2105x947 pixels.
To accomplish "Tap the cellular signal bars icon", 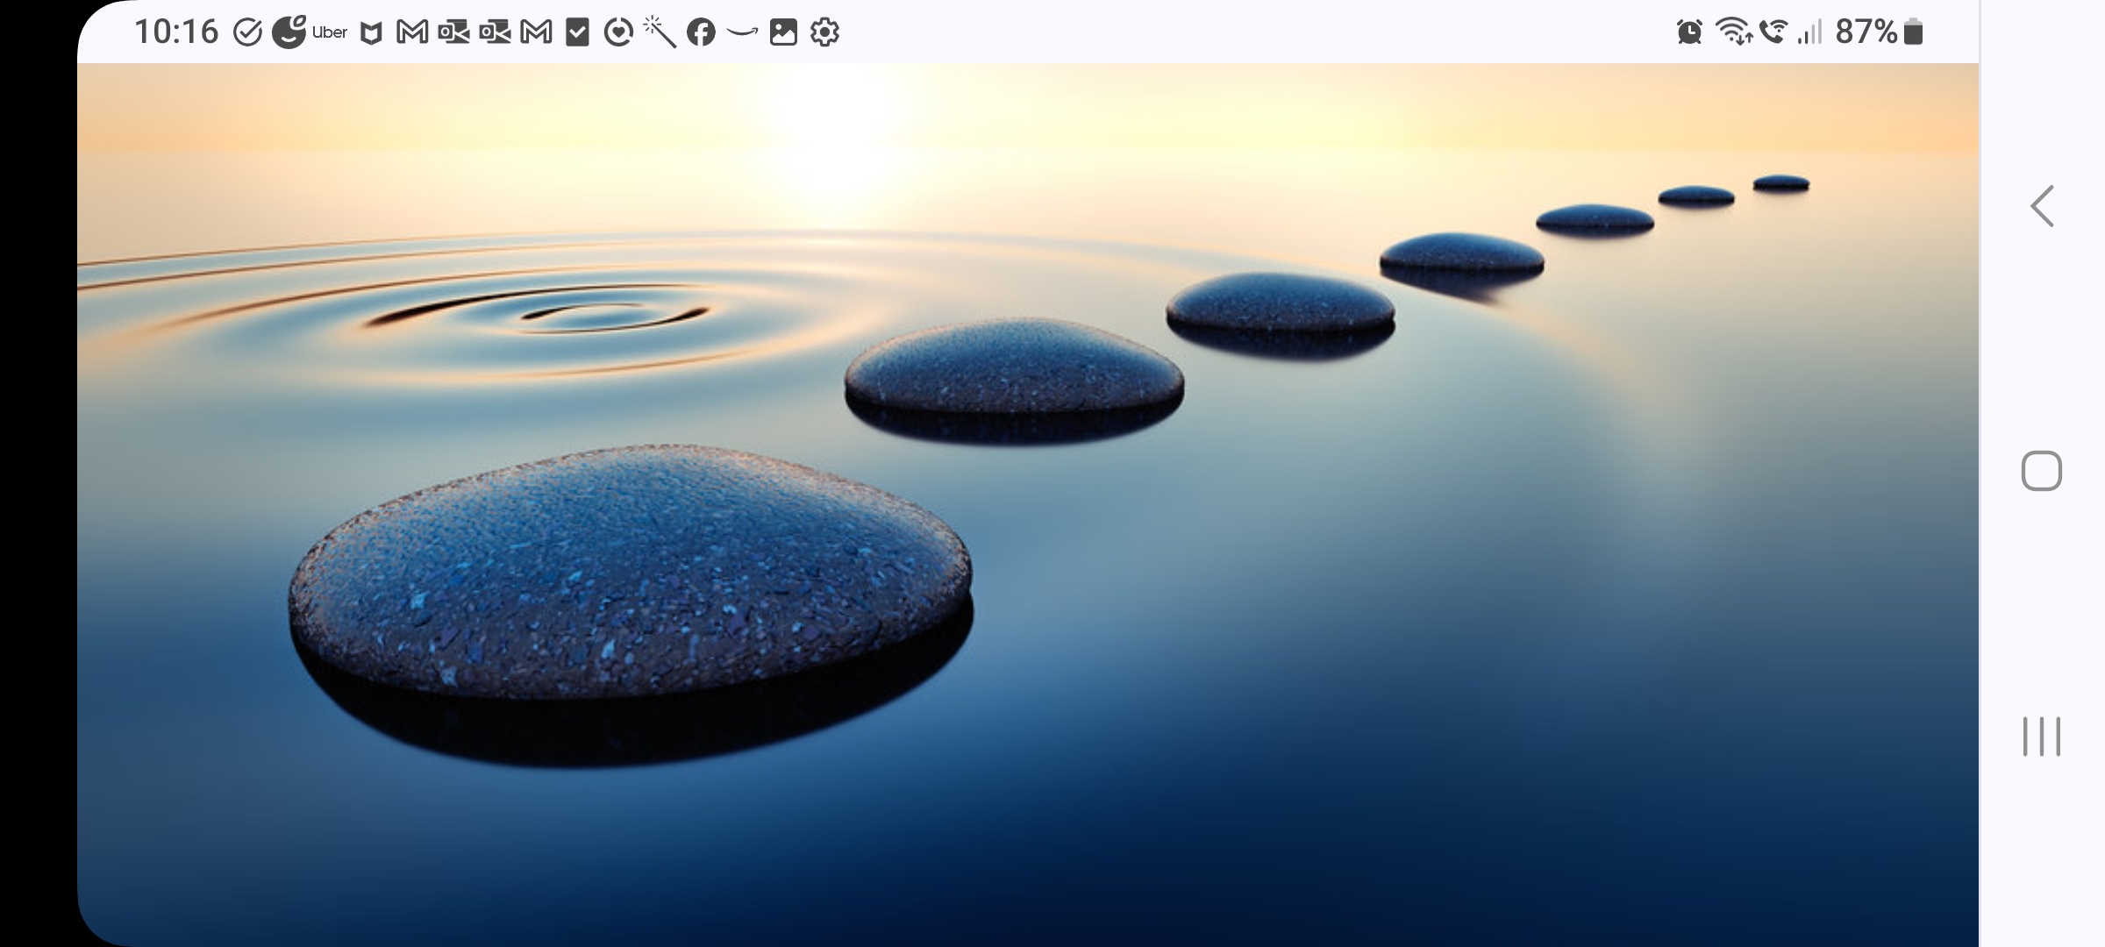I will click(x=1809, y=32).
